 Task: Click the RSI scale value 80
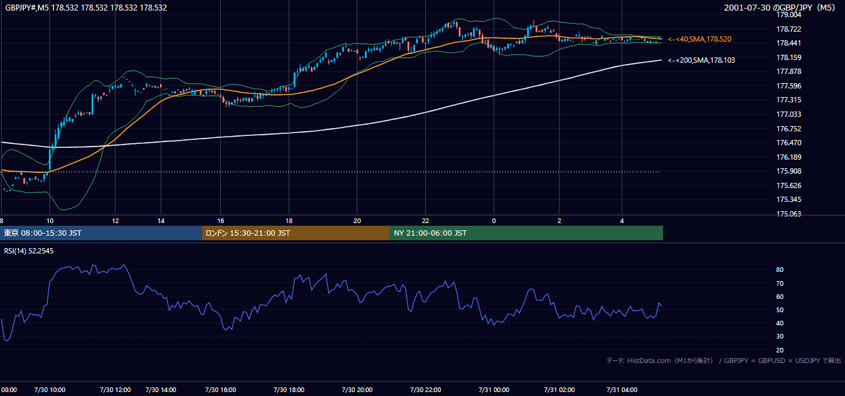tap(780, 270)
